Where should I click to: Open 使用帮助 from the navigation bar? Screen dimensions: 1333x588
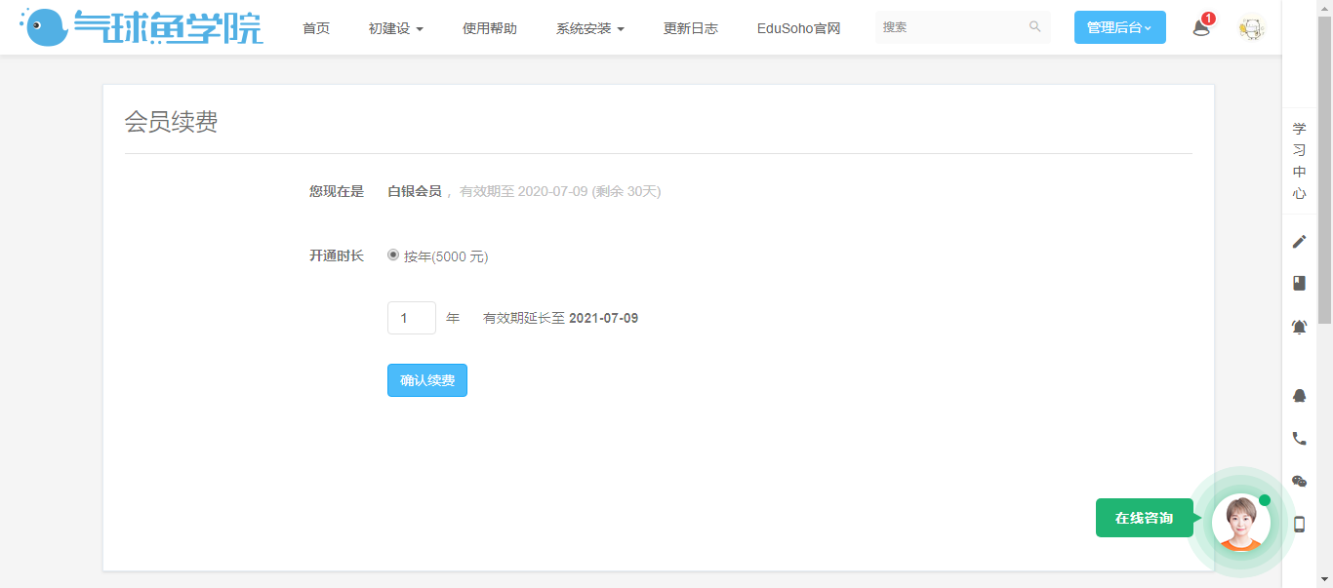490,28
